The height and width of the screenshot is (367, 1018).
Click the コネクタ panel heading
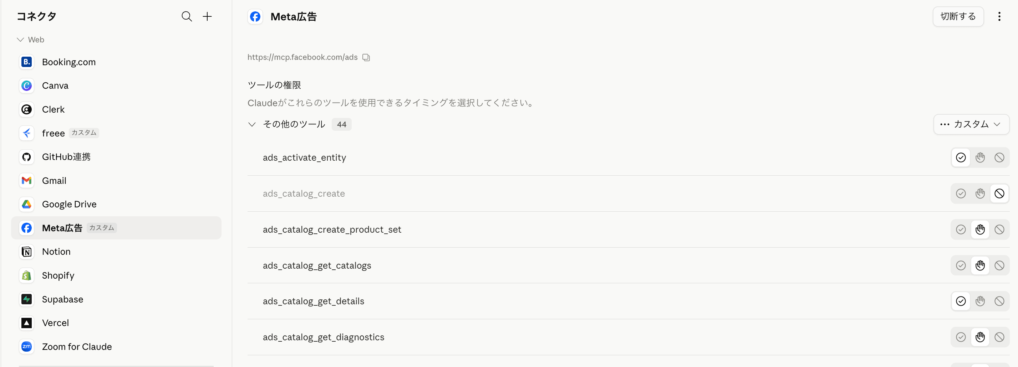point(36,16)
